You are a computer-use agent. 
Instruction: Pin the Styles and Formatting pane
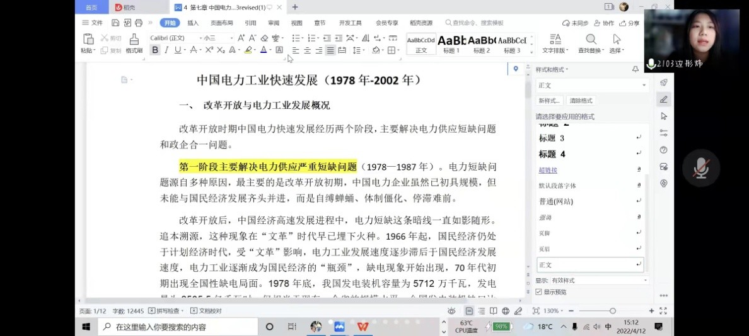click(x=635, y=69)
